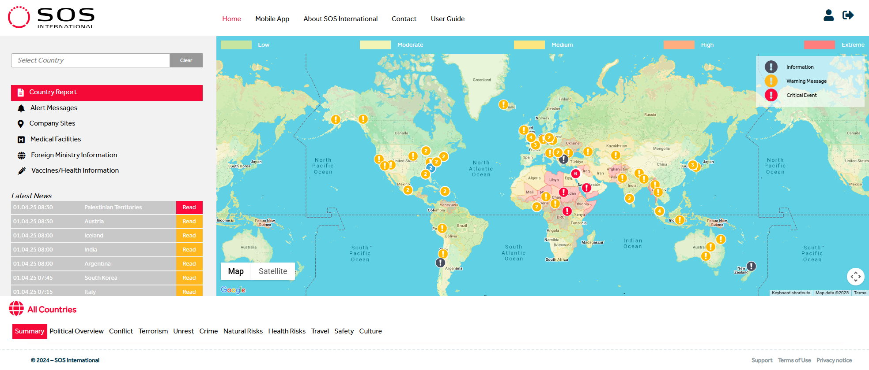Read the Austria news item

[189, 222]
